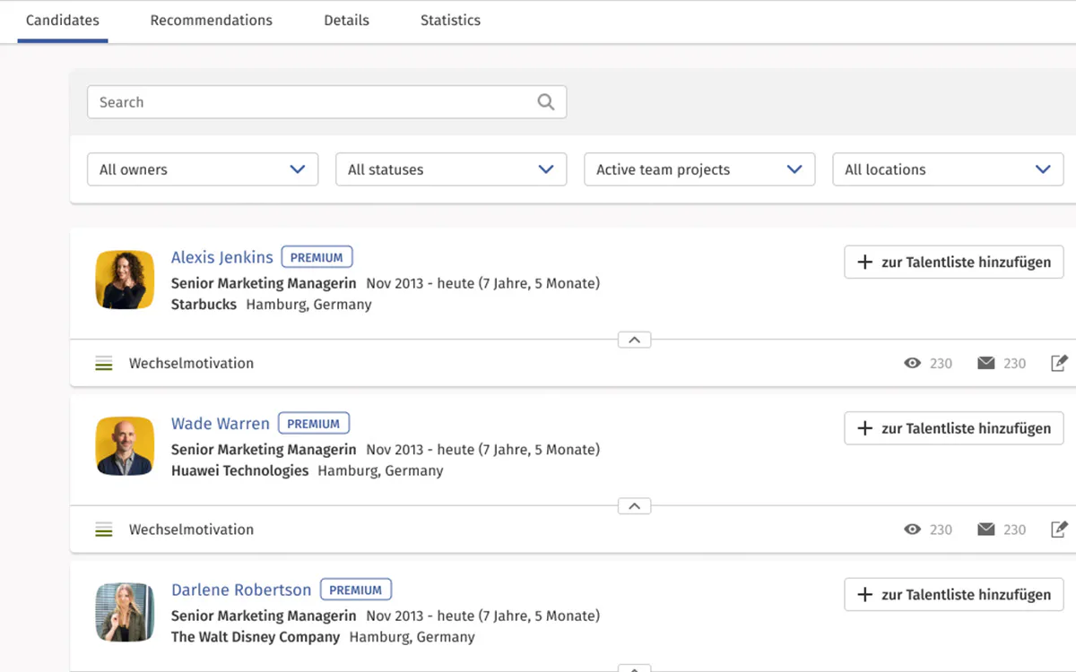
Task: Click the messages envelope icon for Wade Warren
Action: (986, 530)
